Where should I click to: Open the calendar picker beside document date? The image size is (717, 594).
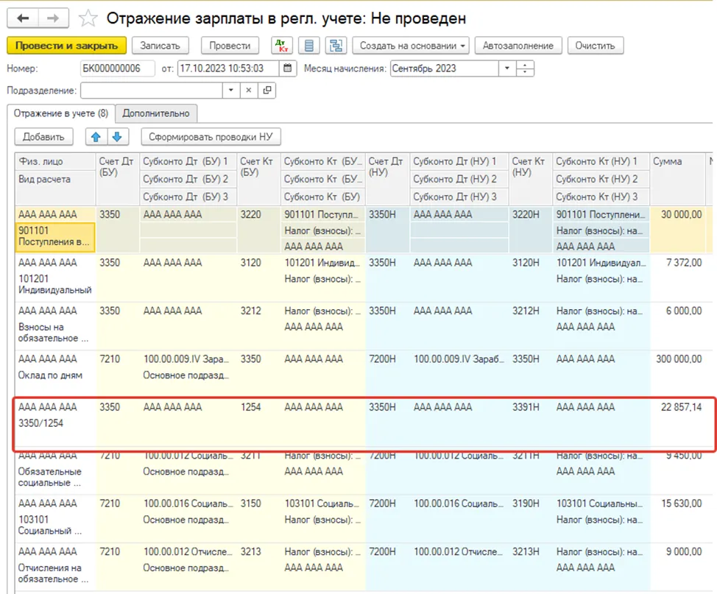pos(288,68)
